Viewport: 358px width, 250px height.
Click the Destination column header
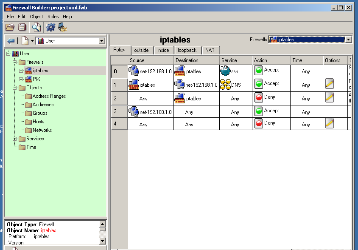196,60
